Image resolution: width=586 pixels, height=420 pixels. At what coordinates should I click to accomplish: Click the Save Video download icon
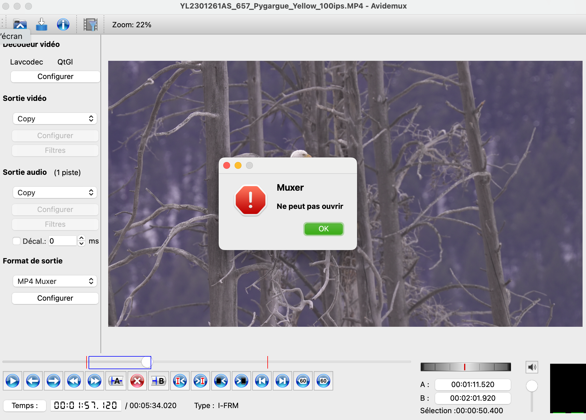[42, 25]
